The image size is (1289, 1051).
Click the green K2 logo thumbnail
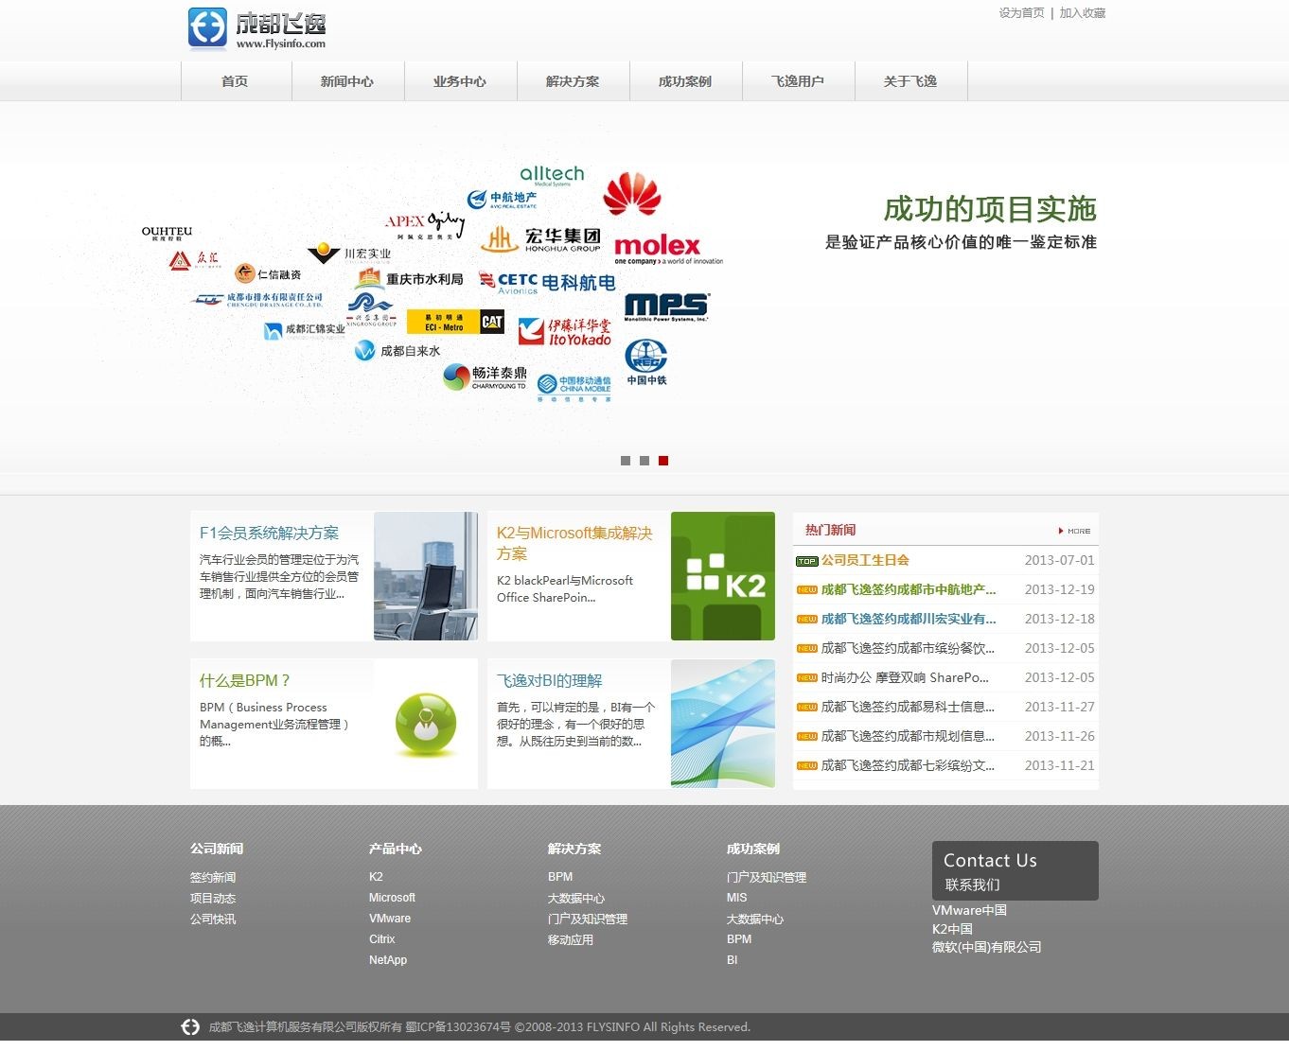(x=722, y=576)
